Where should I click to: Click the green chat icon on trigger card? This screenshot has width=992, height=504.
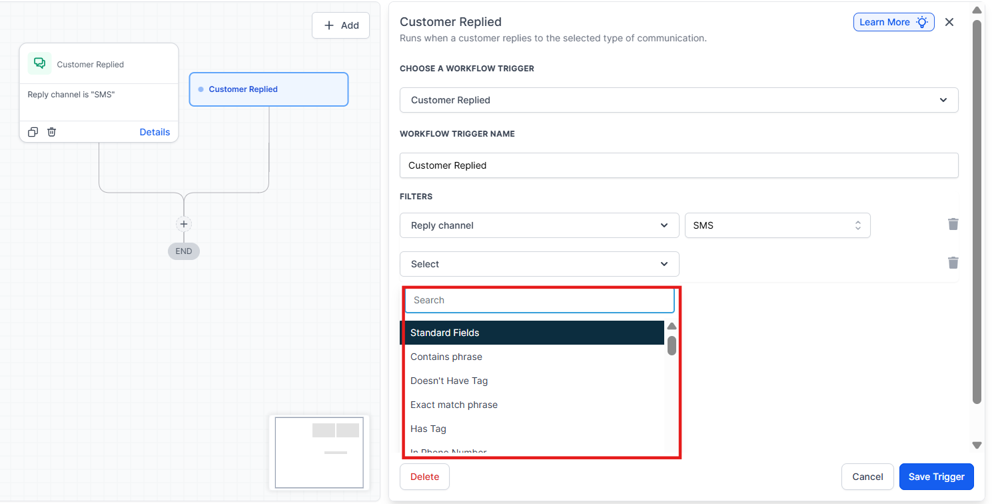39,63
